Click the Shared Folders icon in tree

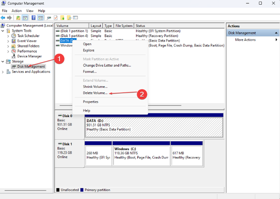(x=14, y=46)
